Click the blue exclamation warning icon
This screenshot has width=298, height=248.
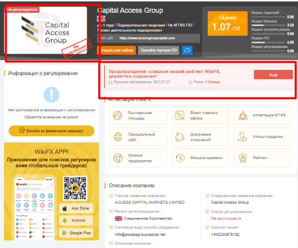coord(52,94)
